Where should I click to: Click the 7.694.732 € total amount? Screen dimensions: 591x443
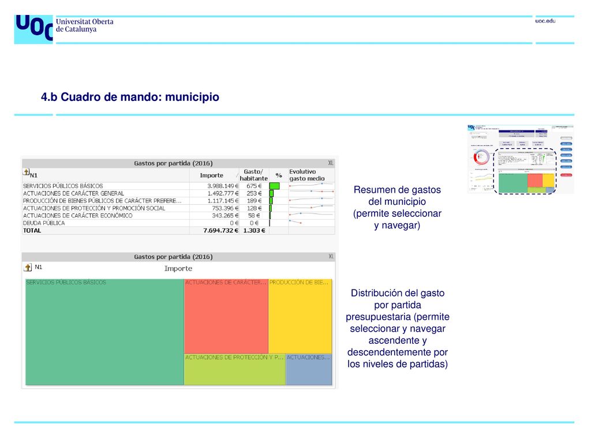coord(220,231)
